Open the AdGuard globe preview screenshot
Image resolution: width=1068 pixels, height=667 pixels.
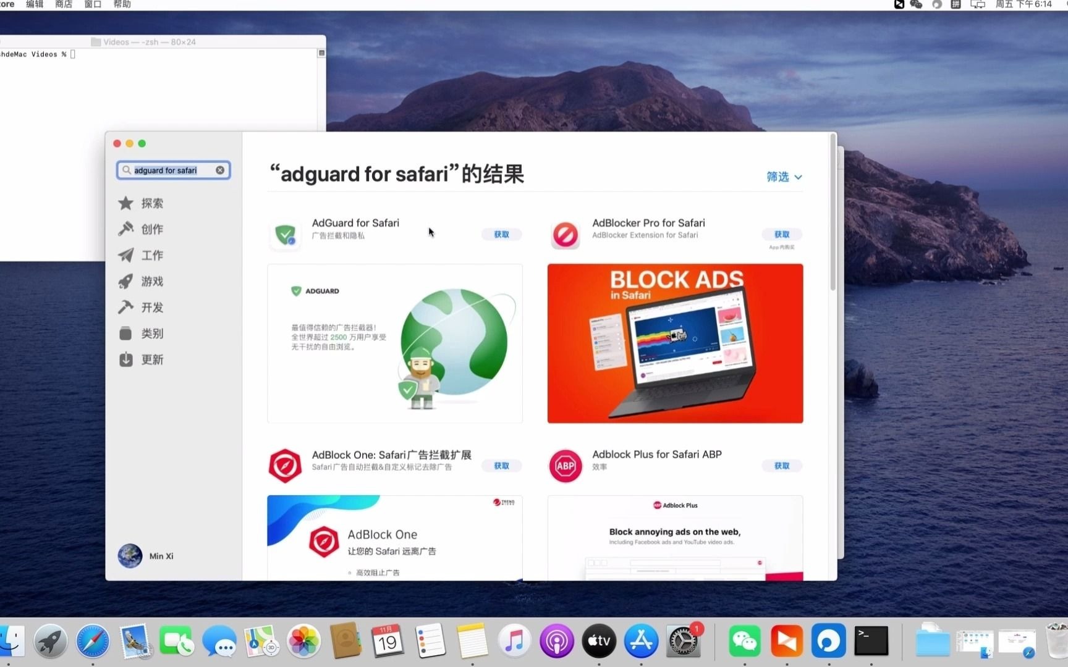coord(395,343)
